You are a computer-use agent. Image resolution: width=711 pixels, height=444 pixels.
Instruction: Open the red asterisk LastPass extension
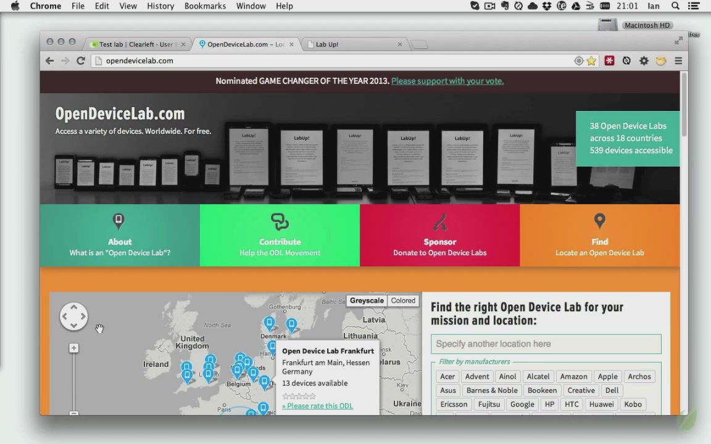tap(609, 60)
